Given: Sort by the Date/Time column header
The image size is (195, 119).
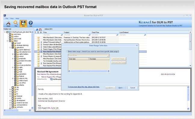Looking at the screenshot, I should (x=105, y=32).
